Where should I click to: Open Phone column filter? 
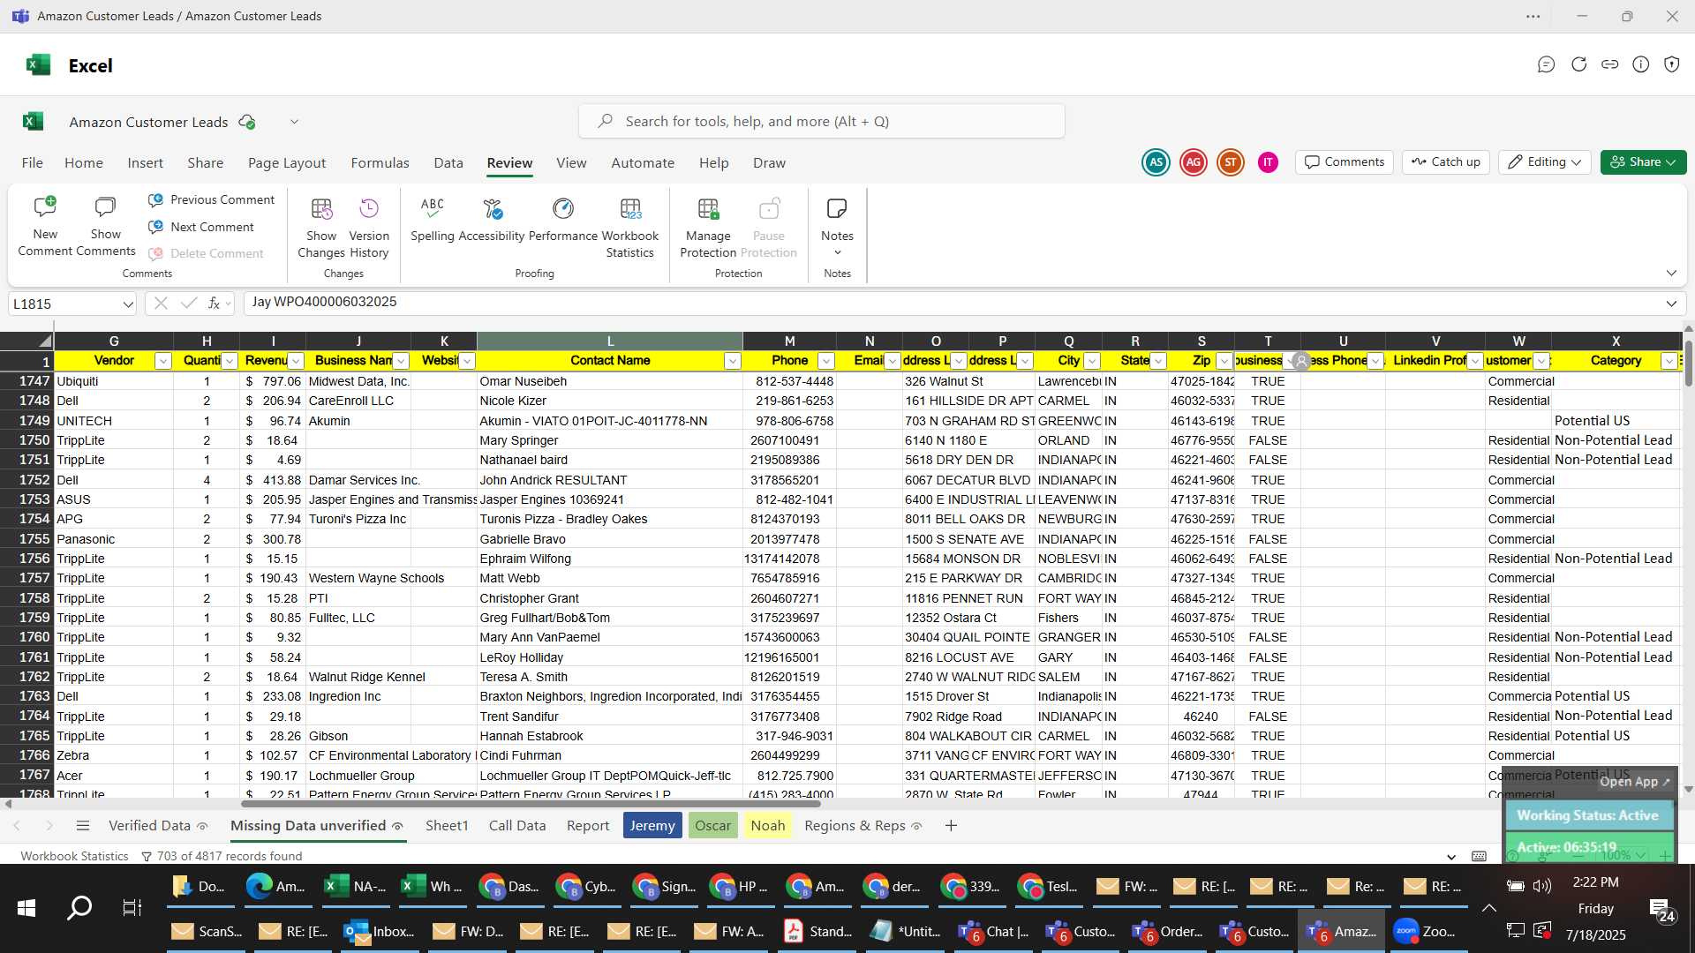click(x=825, y=361)
